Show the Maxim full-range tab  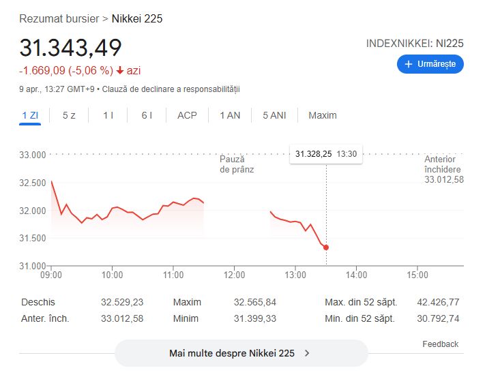[x=323, y=115]
